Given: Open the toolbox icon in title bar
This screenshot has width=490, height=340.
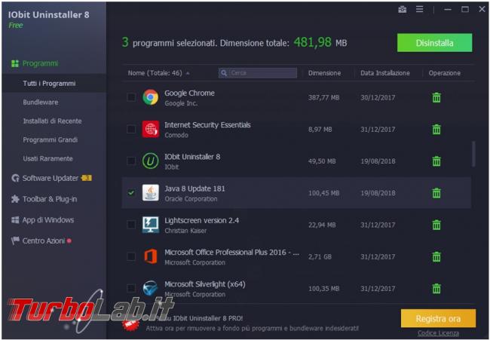Looking at the screenshot, I should point(403,10).
